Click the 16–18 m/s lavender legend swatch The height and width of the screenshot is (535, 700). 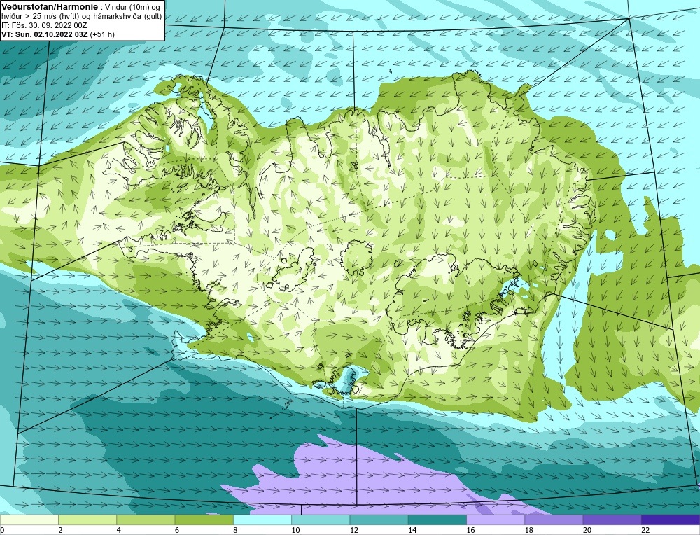pos(496,520)
